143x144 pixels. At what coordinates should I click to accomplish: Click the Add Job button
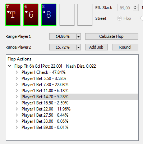(x=96, y=47)
